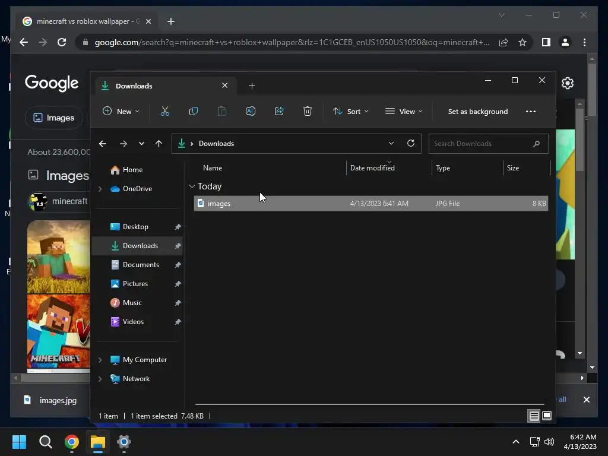608x456 pixels.
Task: Open recent locations dropdown chevron
Action: click(x=141, y=144)
